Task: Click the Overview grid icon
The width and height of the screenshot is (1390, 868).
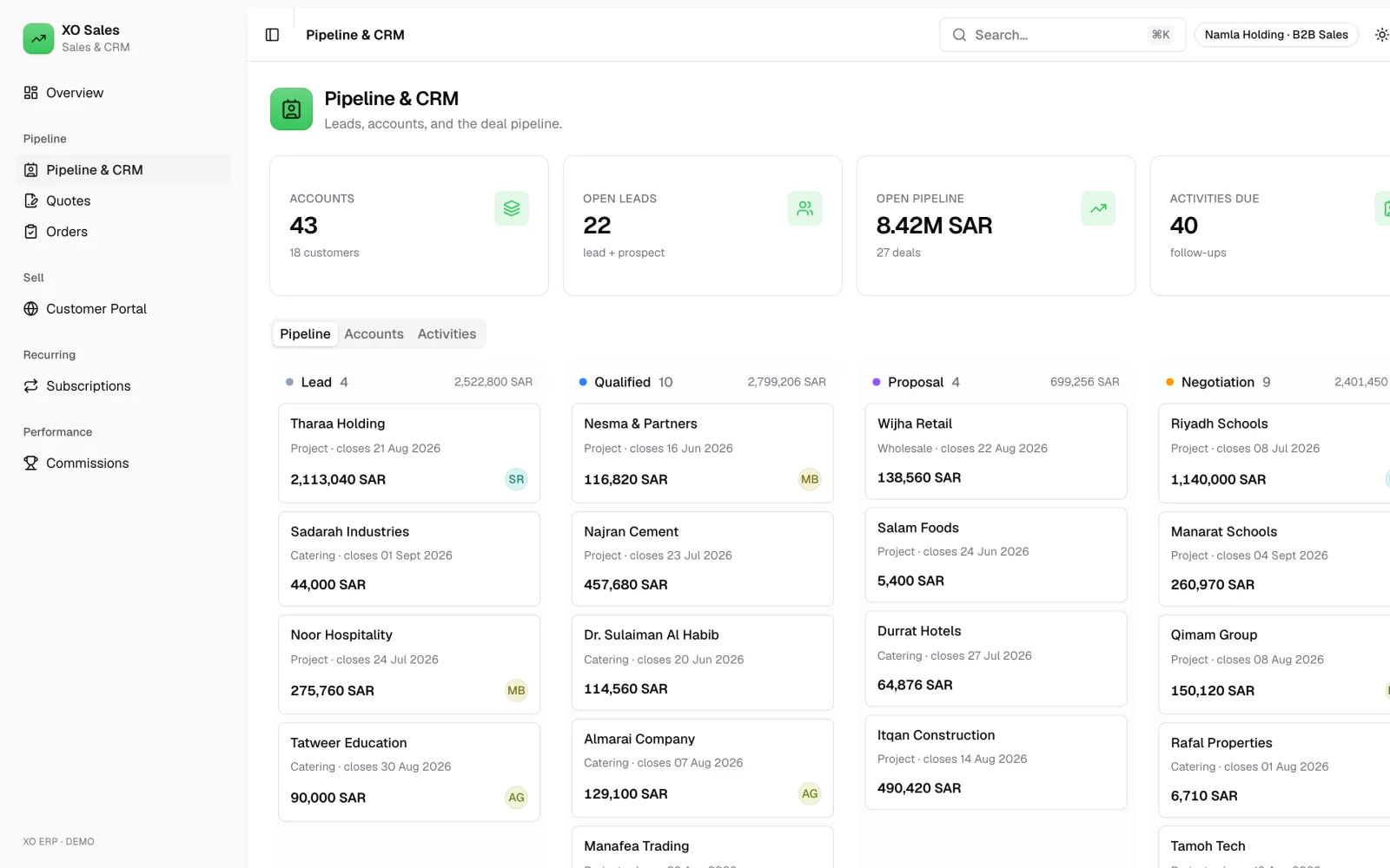Action: click(x=30, y=93)
